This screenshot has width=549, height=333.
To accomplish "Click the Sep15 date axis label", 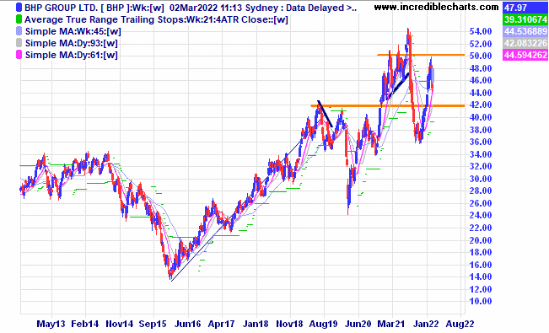I will 153,325.
